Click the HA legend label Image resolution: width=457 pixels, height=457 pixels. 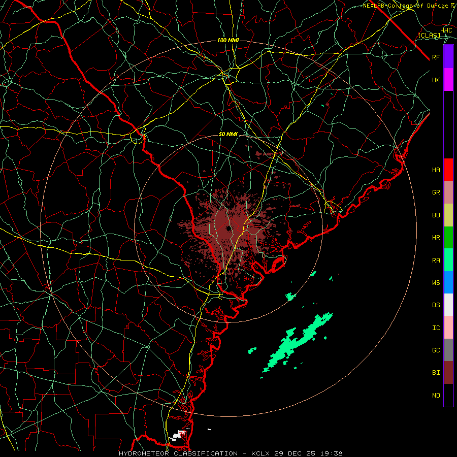point(436,170)
